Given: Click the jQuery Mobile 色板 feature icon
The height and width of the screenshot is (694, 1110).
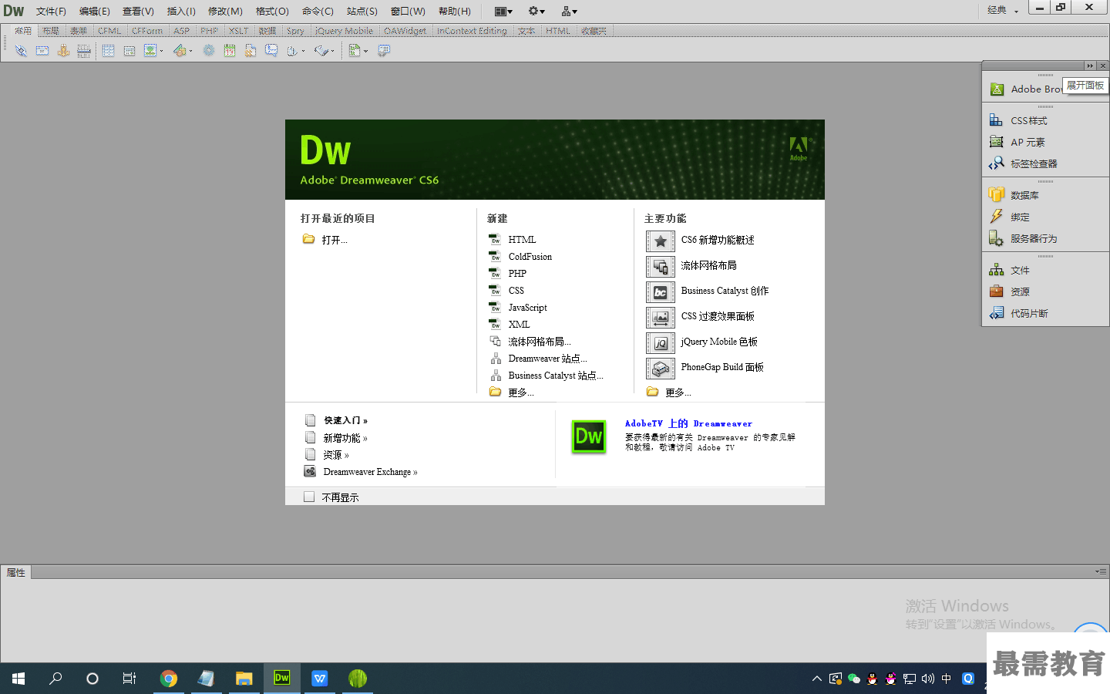Looking at the screenshot, I should [x=661, y=342].
